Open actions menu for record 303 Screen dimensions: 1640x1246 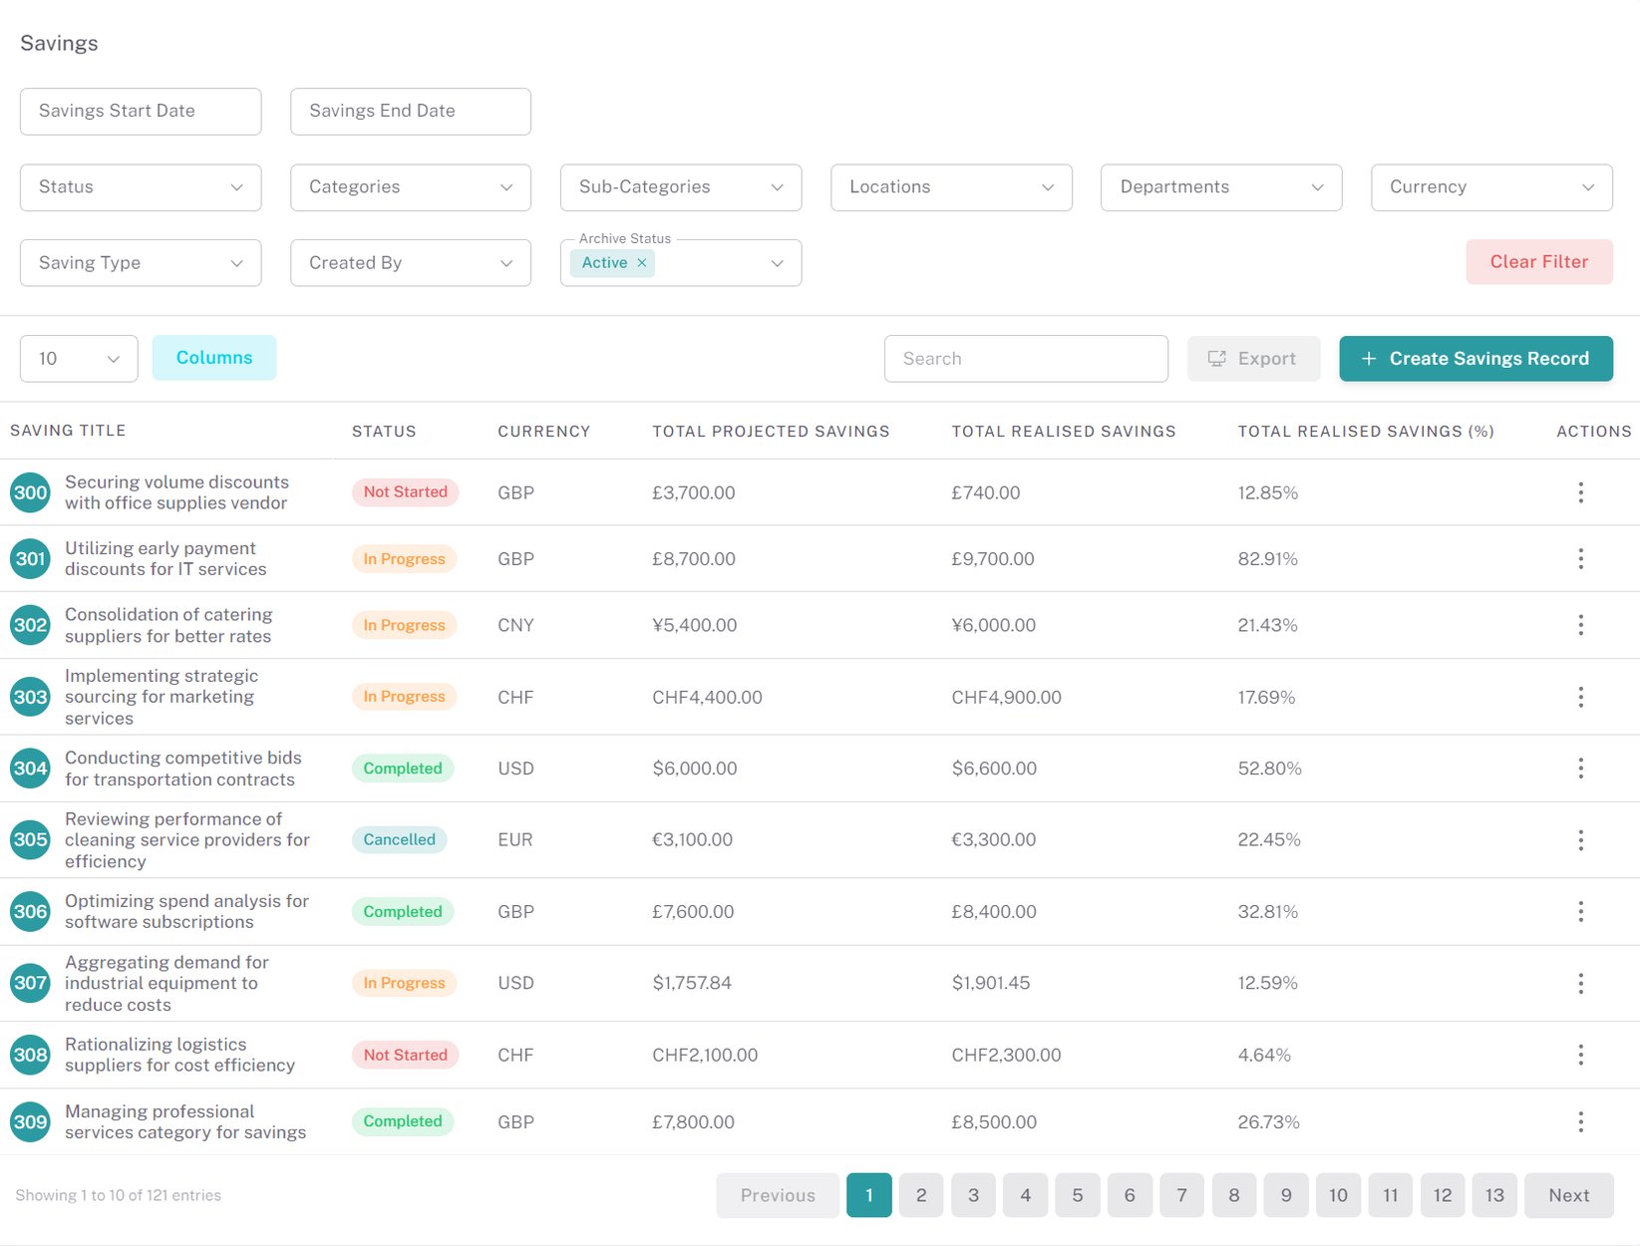[x=1580, y=697]
